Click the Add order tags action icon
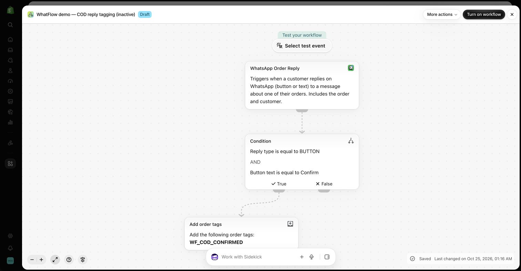 [290, 224]
